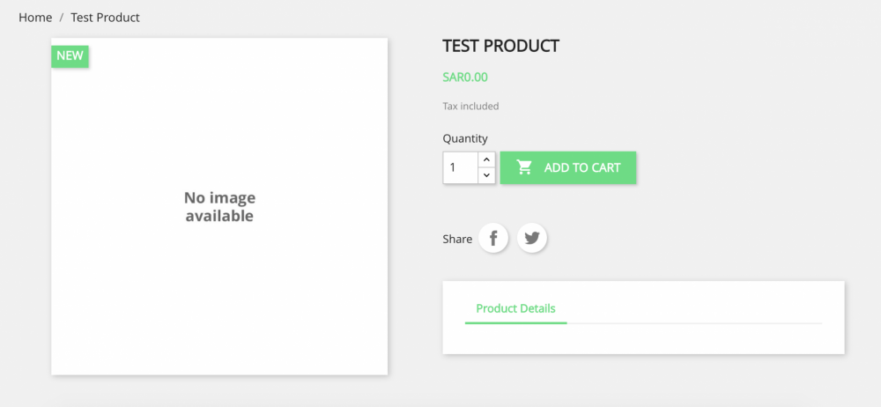Go to Home breadcrumb link
The width and height of the screenshot is (881, 407).
click(35, 18)
